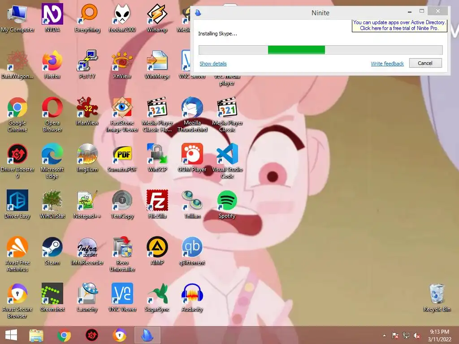Open File Explorer from the taskbar
This screenshot has height=344, width=459.
[36, 335]
